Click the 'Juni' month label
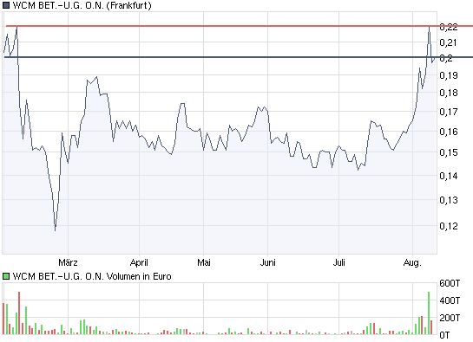473x342 pixels. pyautogui.click(x=268, y=262)
